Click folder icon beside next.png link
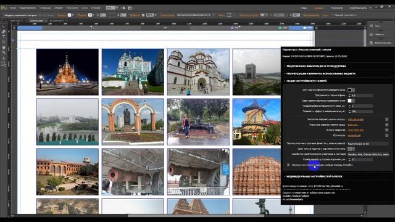Screen dimensions: 395x222 pyautogui.click(x=387, y=119)
